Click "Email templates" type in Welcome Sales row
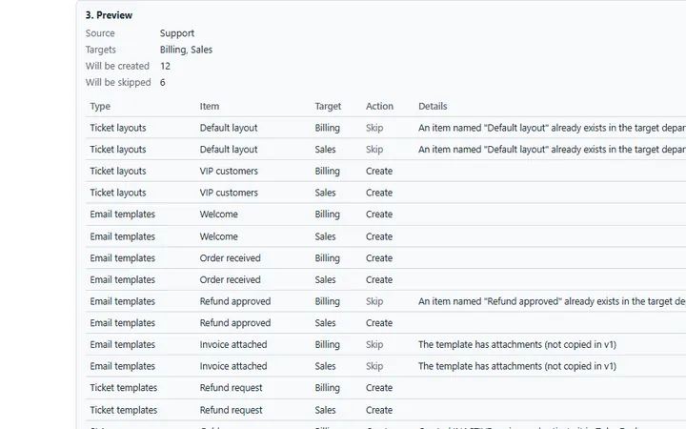Screen dimensions: 686x429 [x=123, y=236]
